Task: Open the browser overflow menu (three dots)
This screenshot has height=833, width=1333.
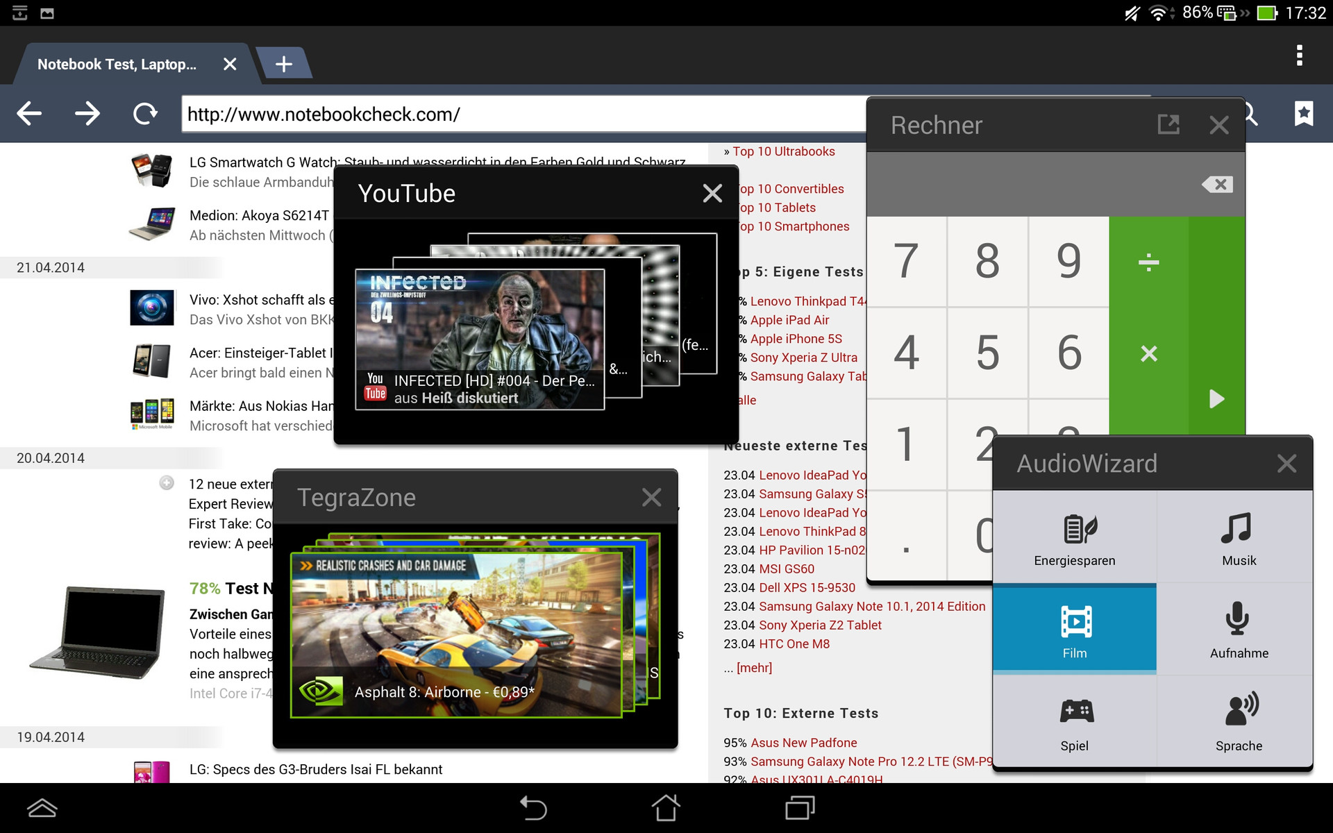Action: (x=1299, y=56)
